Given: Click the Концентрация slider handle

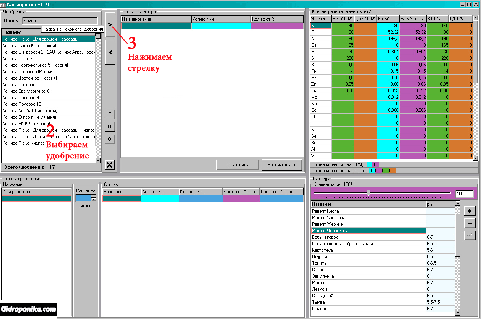Looking at the screenshot, I should (369, 192).
